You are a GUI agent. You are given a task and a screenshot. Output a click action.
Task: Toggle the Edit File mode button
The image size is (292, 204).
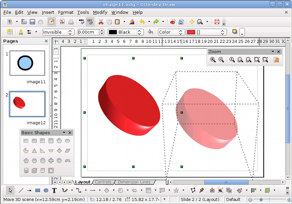click(52, 22)
